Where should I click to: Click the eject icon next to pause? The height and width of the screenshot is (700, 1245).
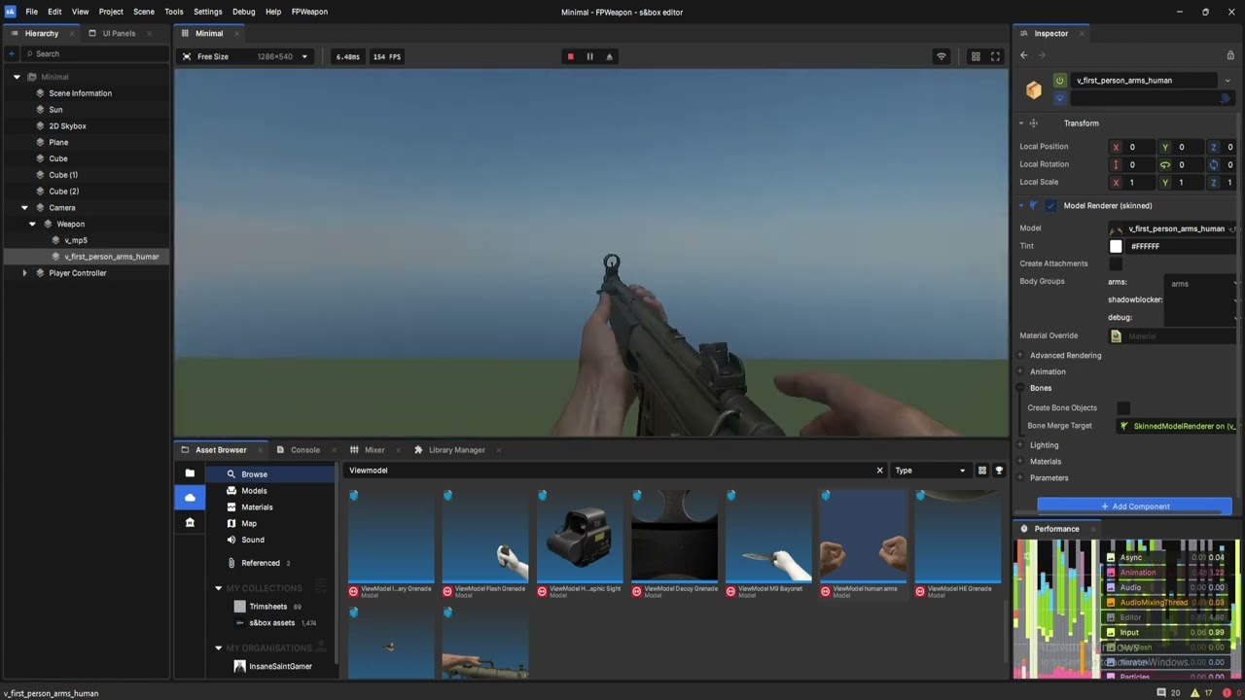[609, 56]
